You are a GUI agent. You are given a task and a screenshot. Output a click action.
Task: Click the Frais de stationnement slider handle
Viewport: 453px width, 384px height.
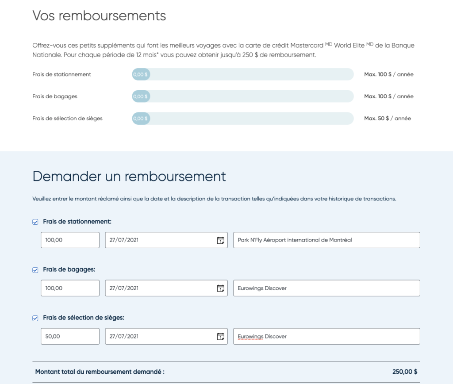coord(140,74)
